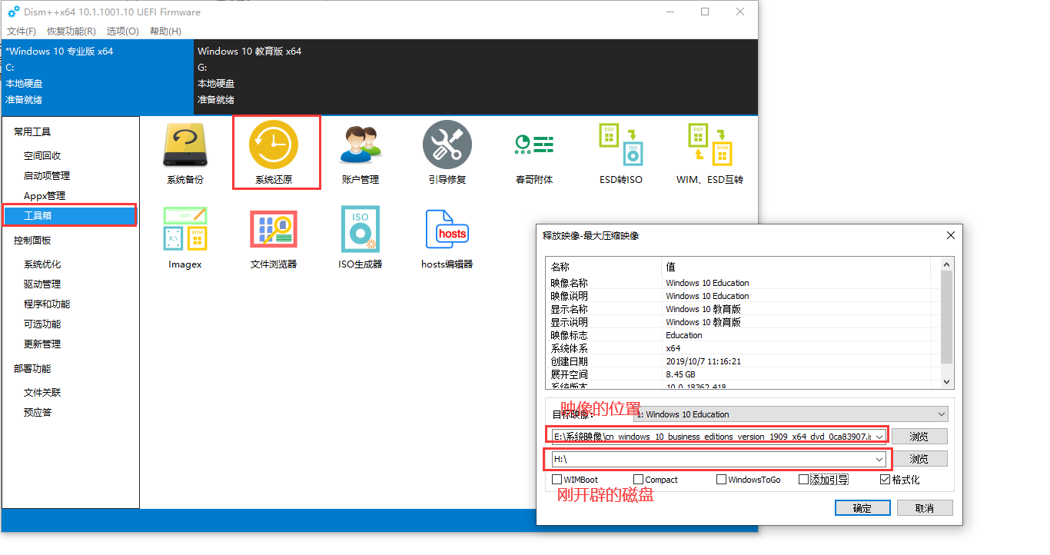
Task: Select the 显示说明 row label
Action: coord(570,322)
